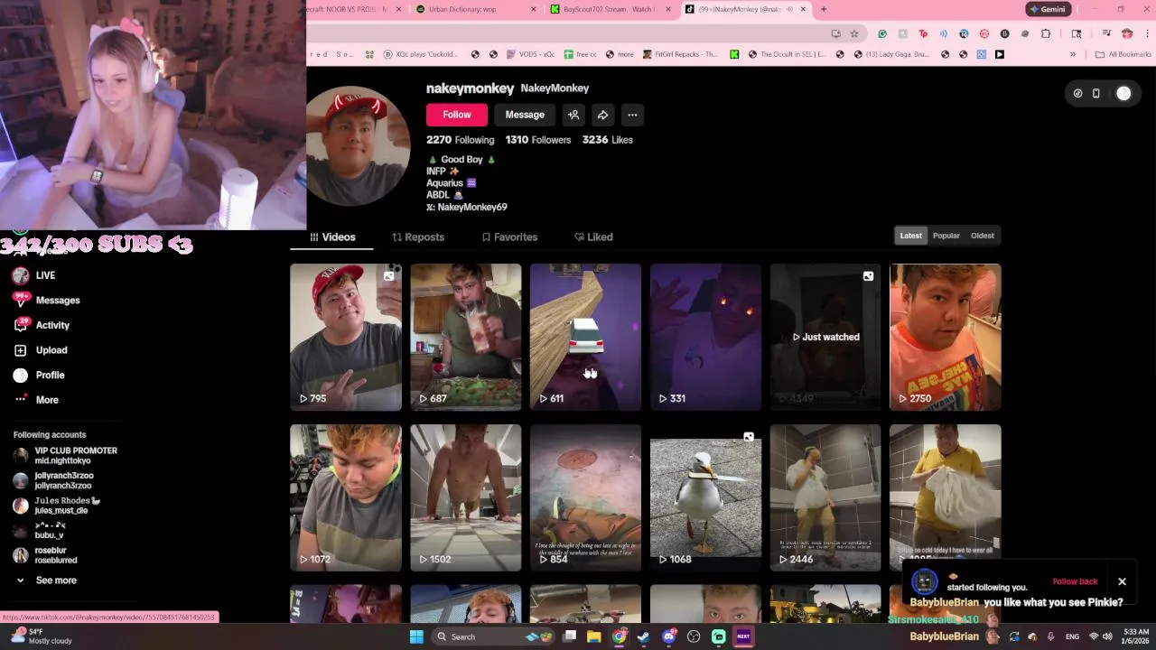Open Windows Start menu
This screenshot has height=650, width=1156.
(416, 636)
